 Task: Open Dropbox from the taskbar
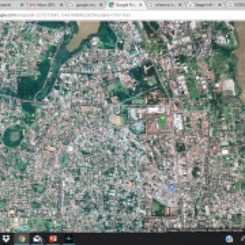coord(6,239)
